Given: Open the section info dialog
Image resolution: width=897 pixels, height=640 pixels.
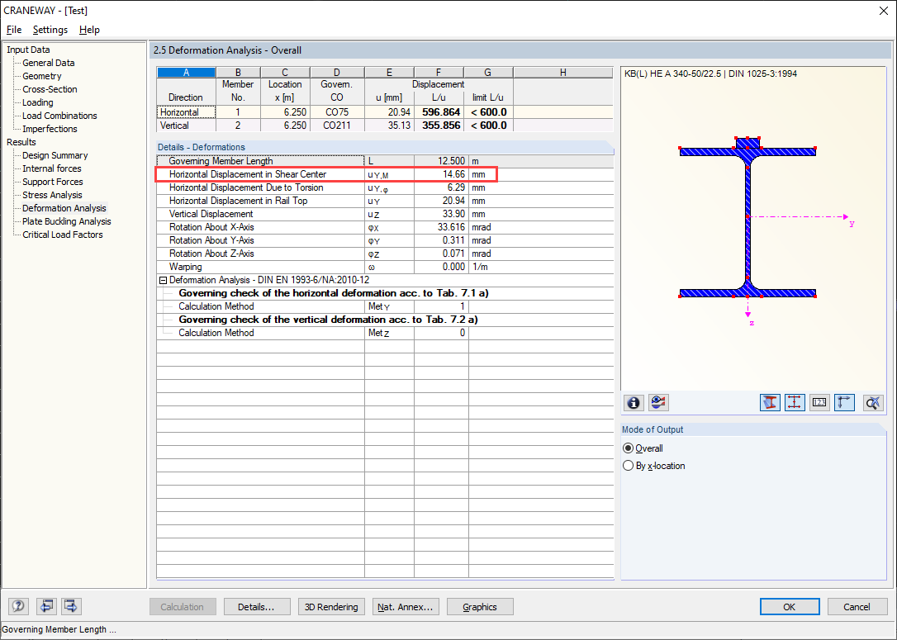Looking at the screenshot, I should tap(633, 403).
